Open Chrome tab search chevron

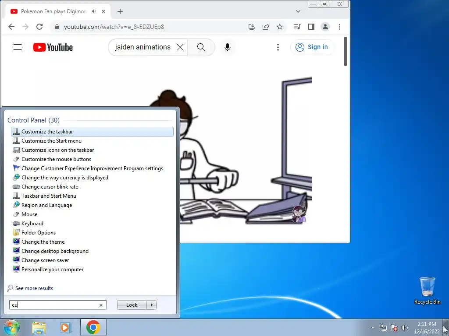coord(298,11)
